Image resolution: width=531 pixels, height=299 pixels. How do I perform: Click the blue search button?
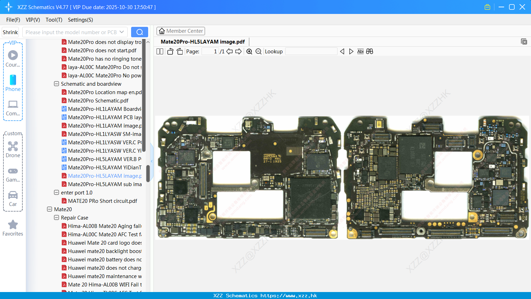click(139, 32)
